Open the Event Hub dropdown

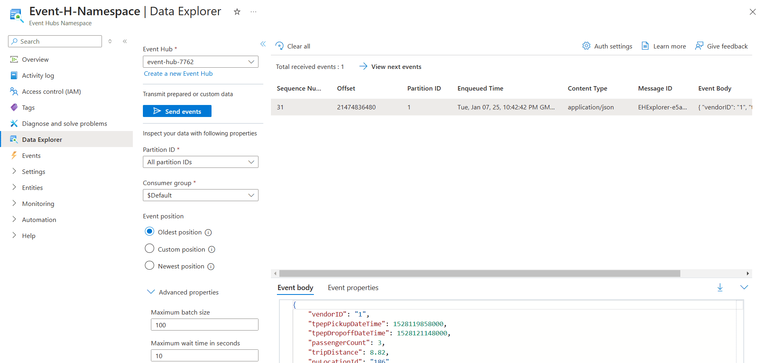[x=200, y=62]
